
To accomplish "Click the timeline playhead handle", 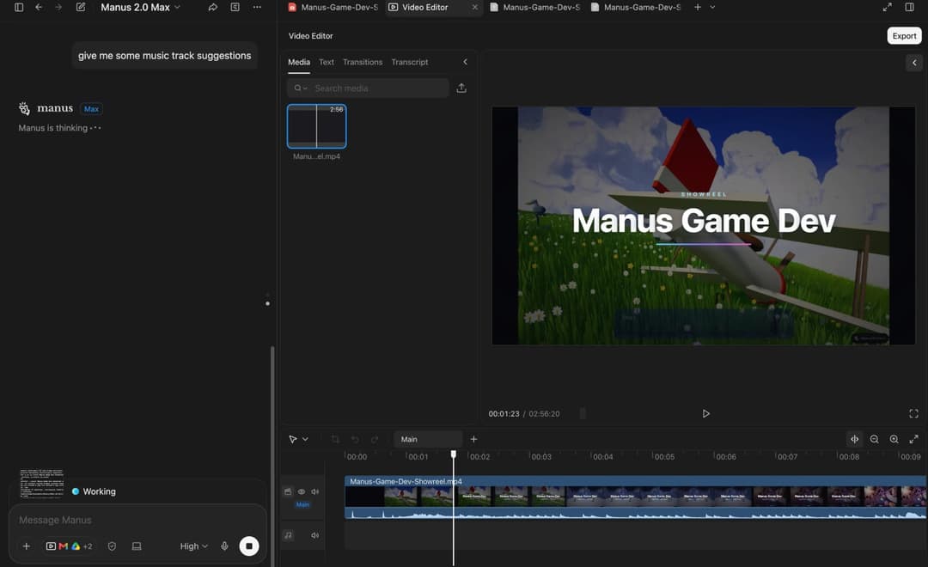I will (454, 454).
